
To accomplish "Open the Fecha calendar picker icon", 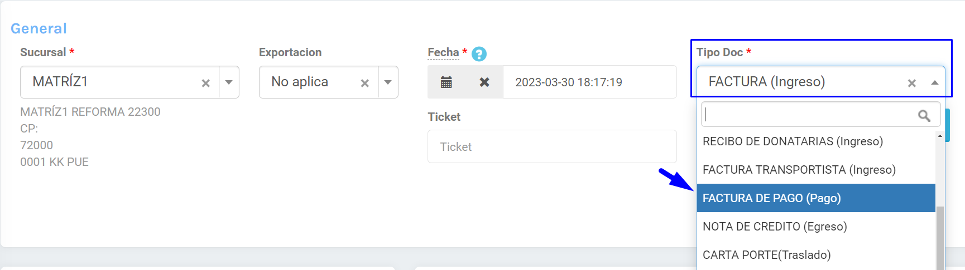I will [446, 82].
